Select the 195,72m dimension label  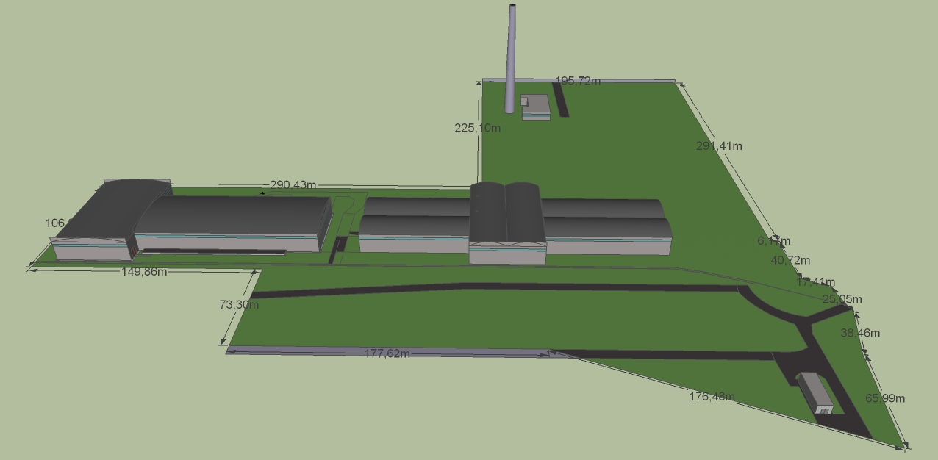pos(578,81)
